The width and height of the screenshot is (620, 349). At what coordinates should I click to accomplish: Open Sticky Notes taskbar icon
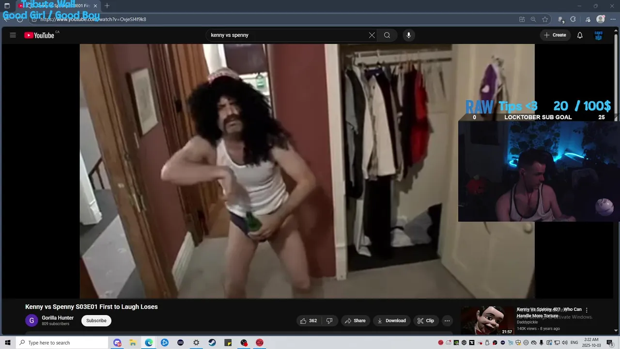tap(228, 343)
